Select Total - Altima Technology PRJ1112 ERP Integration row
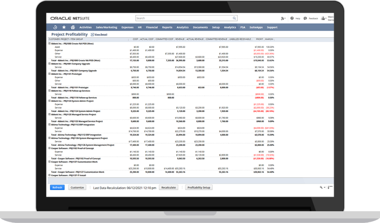The image size is (380, 223). point(76,135)
